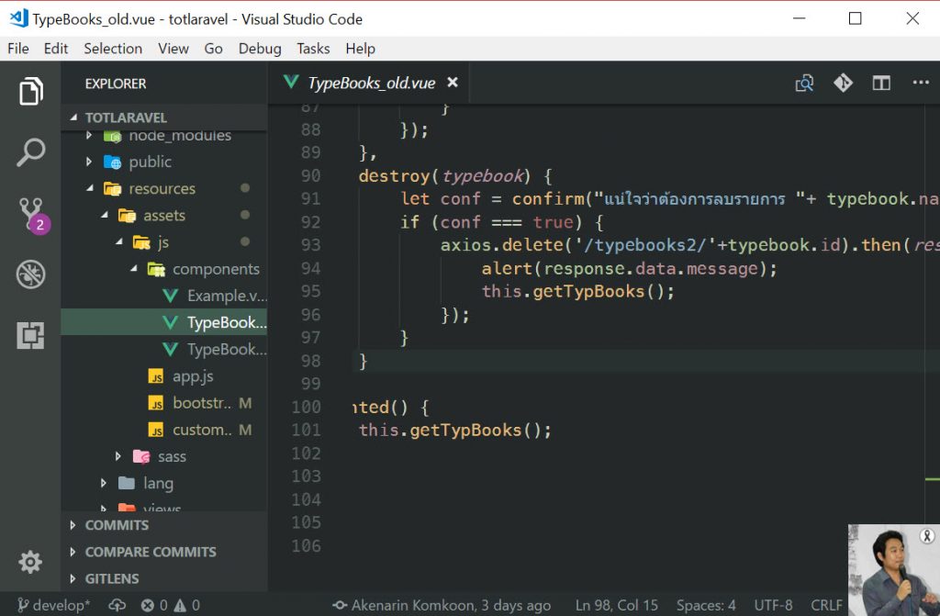940x616 pixels.
Task: Open the Debug menu
Action: pyautogui.click(x=260, y=49)
